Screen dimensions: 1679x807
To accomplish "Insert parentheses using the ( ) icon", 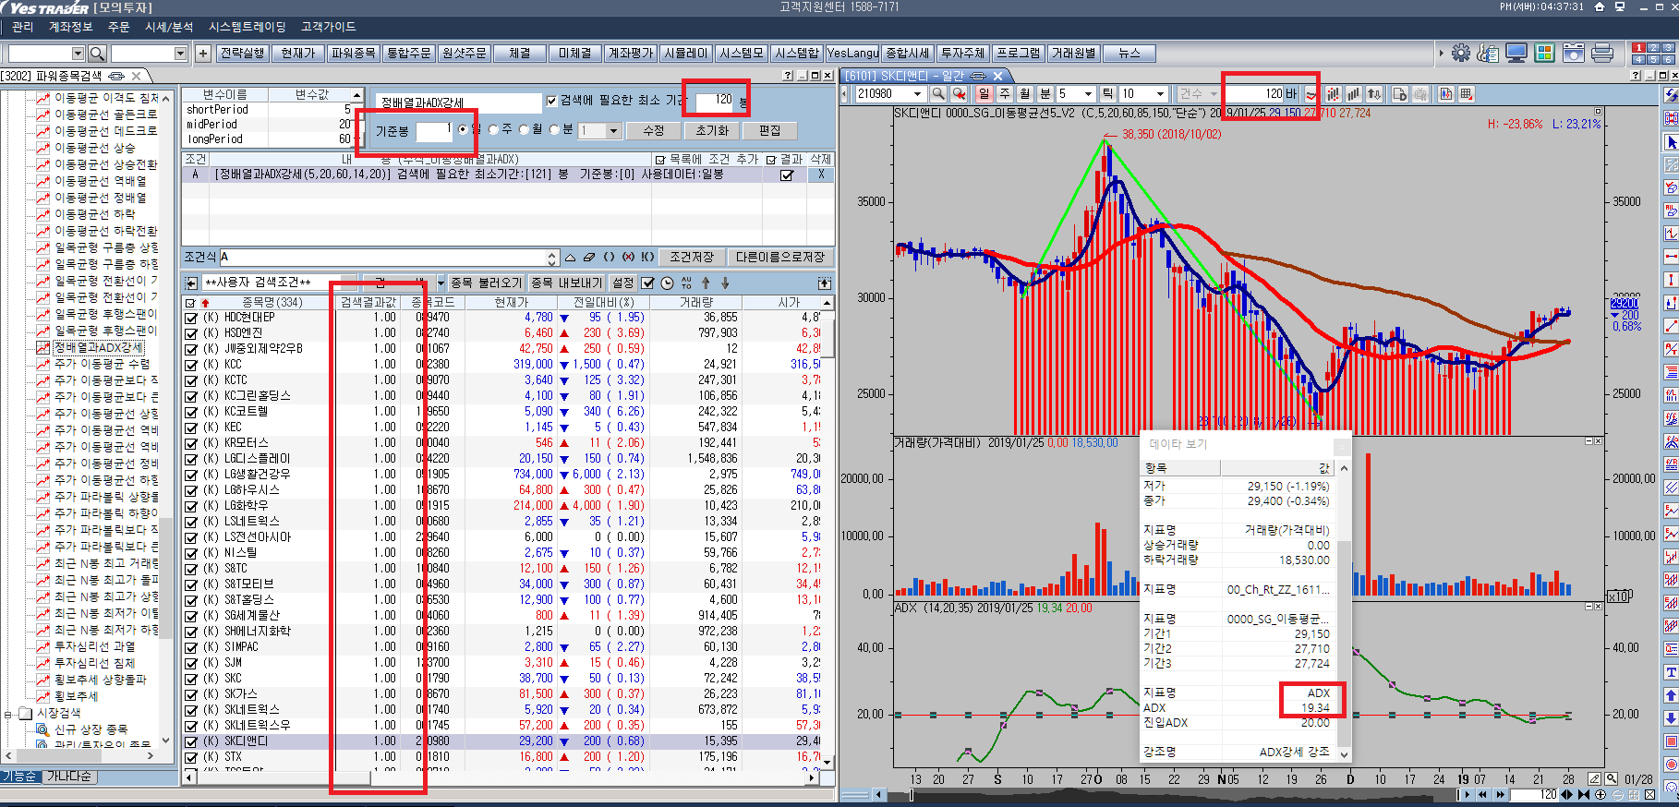I will point(609,257).
